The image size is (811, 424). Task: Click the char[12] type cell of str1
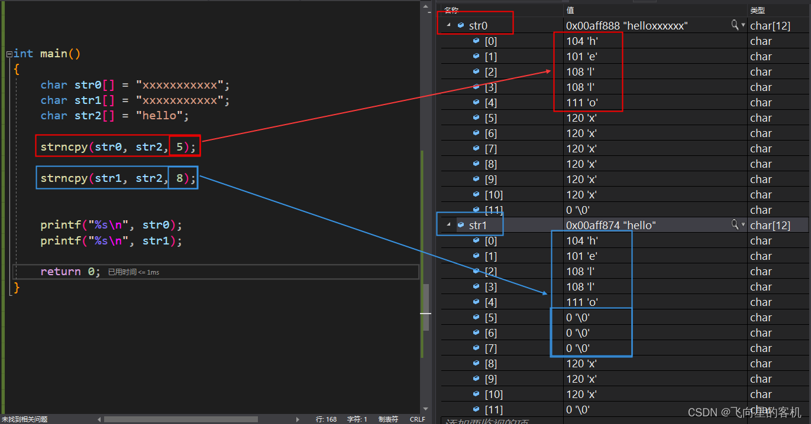(x=770, y=225)
